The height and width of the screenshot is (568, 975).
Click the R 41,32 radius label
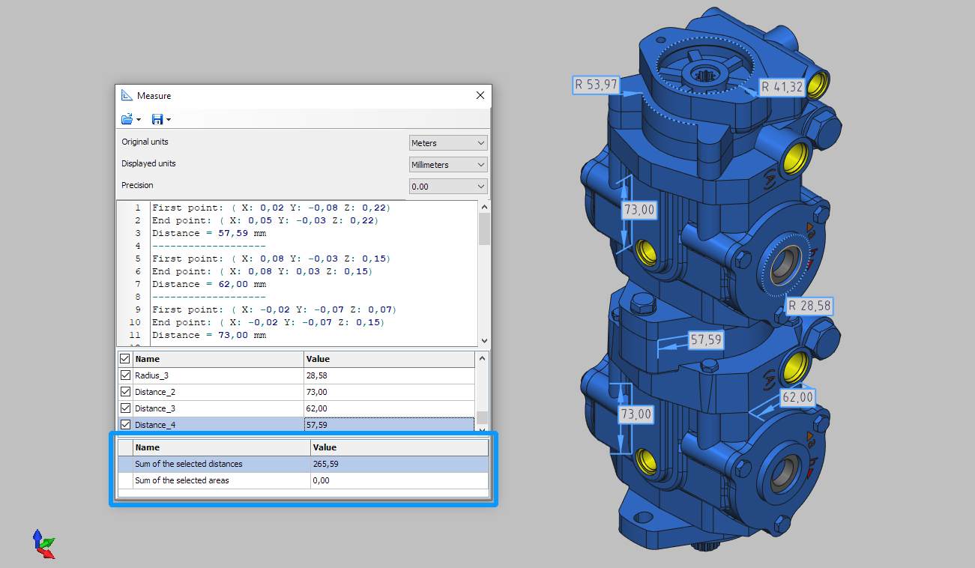click(x=781, y=87)
